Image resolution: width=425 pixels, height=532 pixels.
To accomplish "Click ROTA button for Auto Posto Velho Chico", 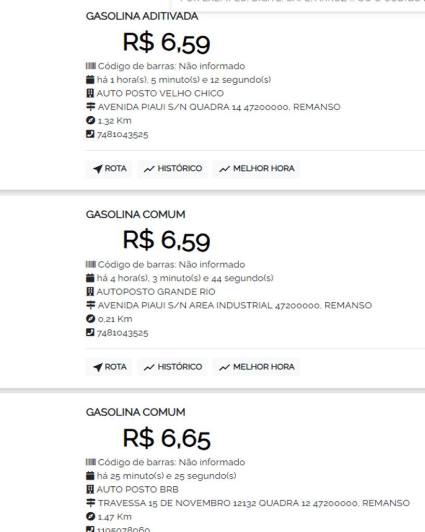I will click(x=109, y=169).
